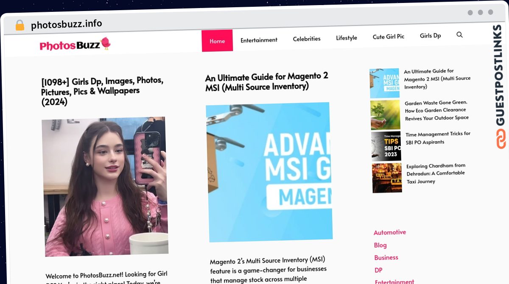Go to the Home menu tab
This screenshot has width=509, height=284.
coord(217,41)
